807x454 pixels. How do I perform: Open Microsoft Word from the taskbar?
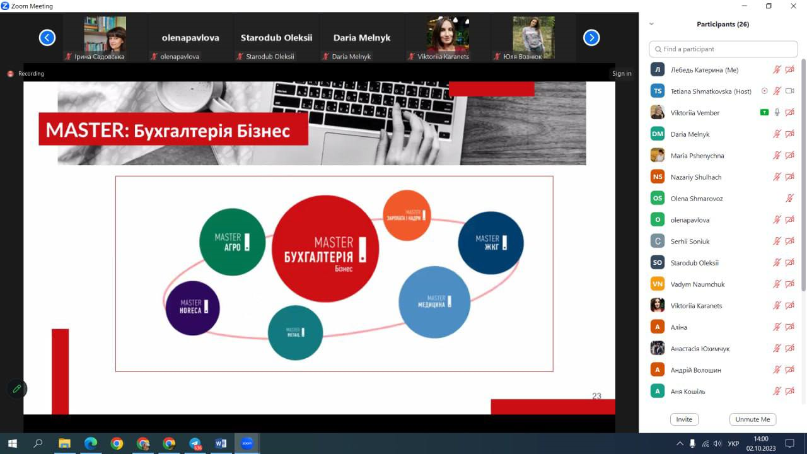(221, 443)
